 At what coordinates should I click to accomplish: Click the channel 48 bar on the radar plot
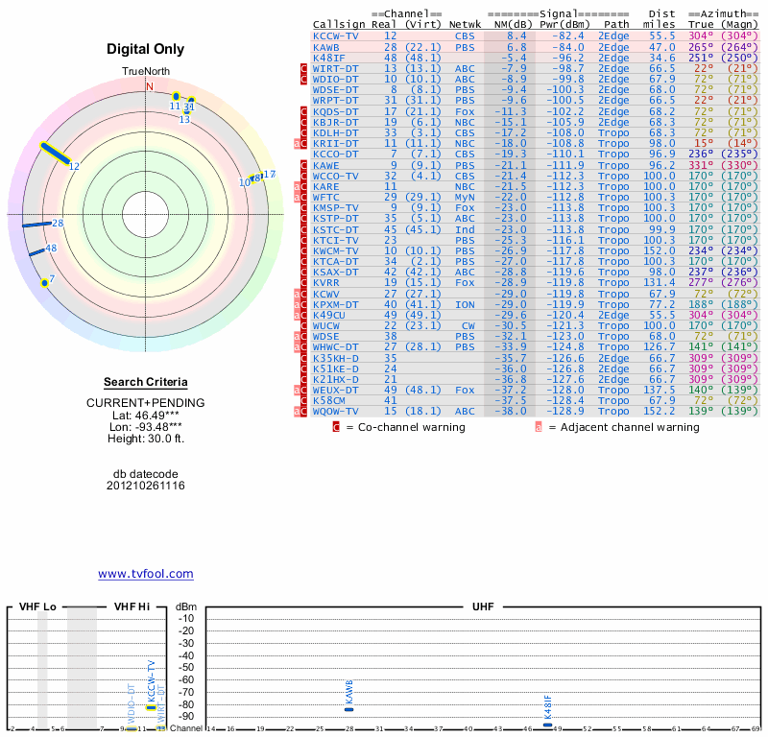(36, 251)
